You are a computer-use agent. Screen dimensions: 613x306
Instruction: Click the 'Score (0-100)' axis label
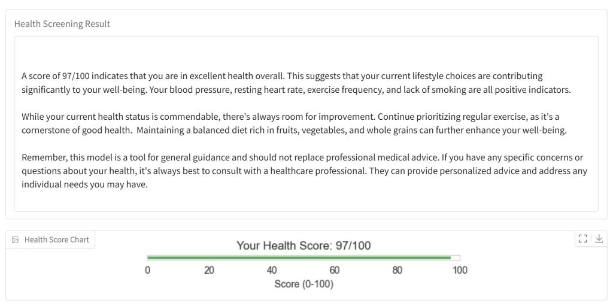coord(304,284)
